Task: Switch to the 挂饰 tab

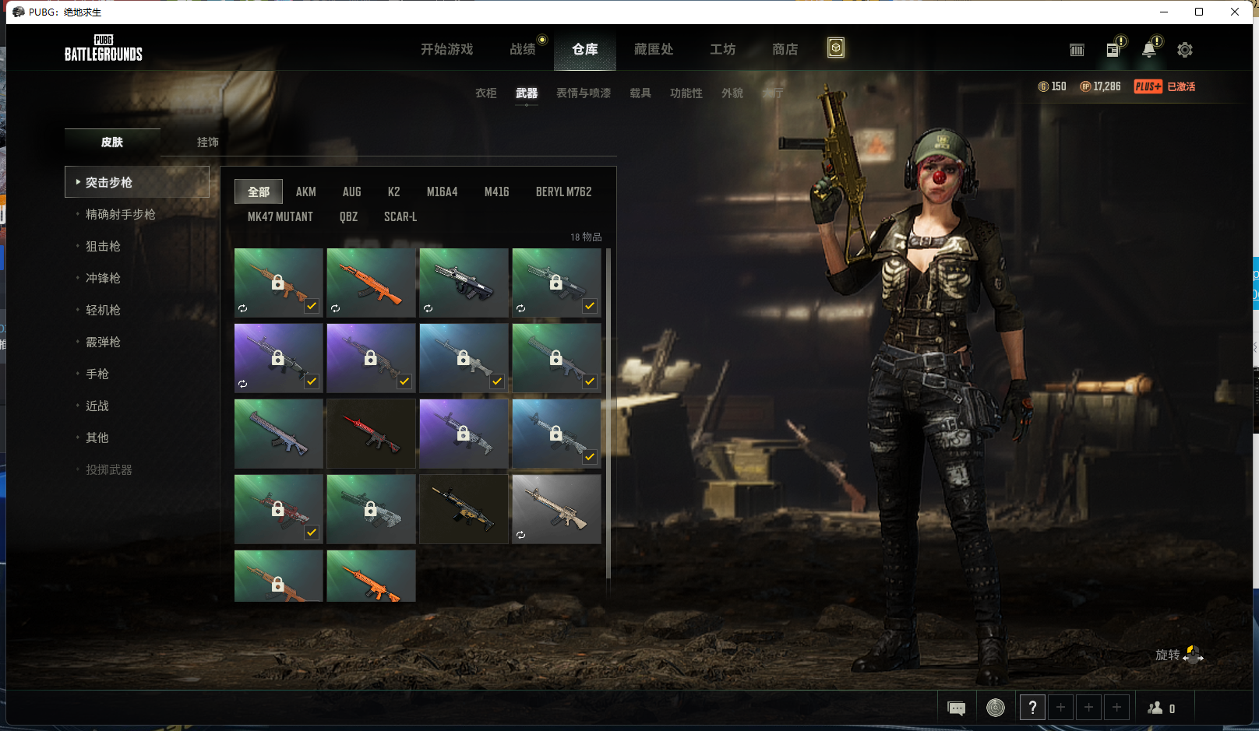Action: pos(207,142)
